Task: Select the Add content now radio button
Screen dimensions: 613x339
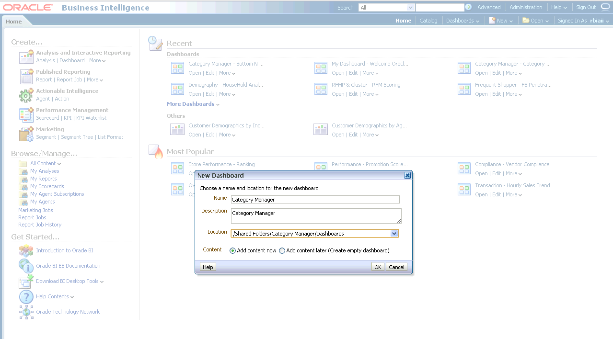Action: 233,250
